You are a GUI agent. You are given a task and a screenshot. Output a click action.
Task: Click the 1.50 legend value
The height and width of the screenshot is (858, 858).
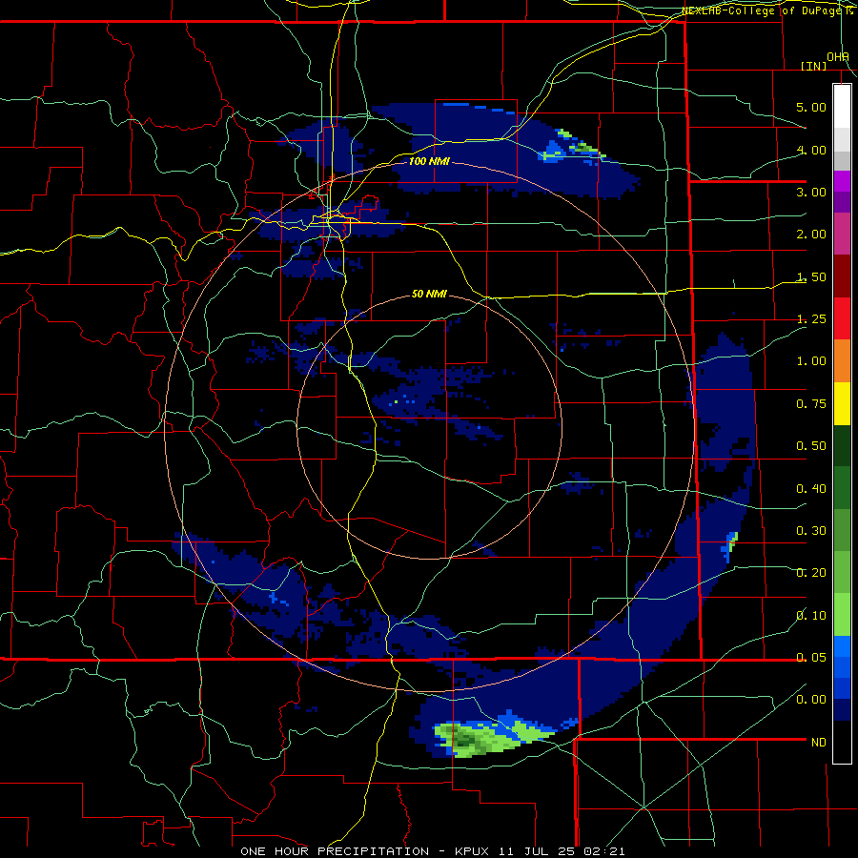pos(811,276)
